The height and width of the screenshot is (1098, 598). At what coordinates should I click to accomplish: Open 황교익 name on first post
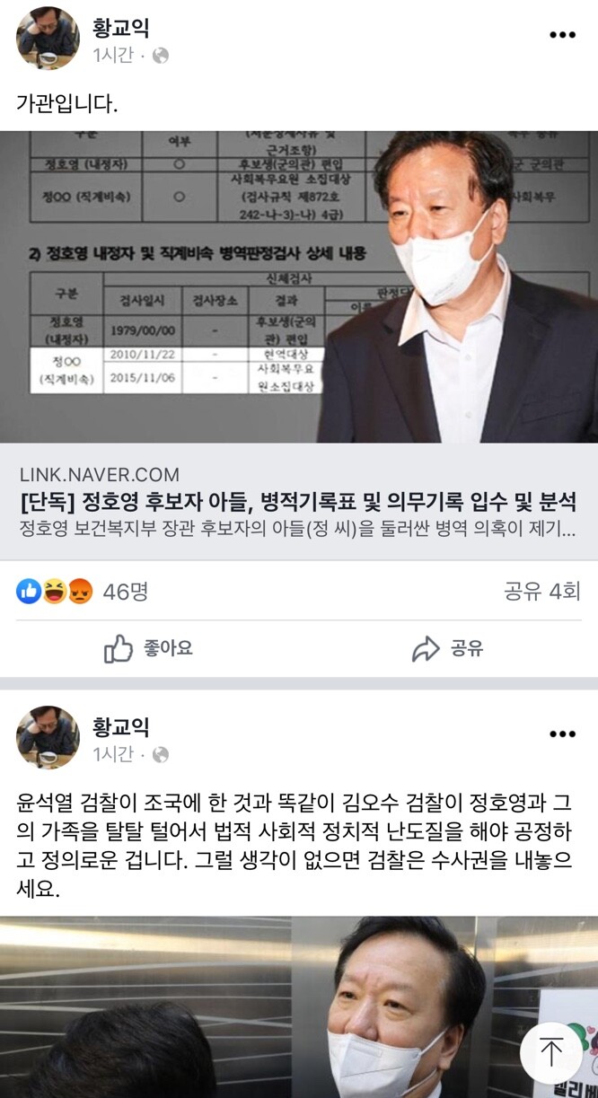pos(121,27)
